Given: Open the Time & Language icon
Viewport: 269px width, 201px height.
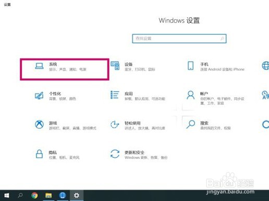Looking at the screenshot, I should (x=265, y=95).
